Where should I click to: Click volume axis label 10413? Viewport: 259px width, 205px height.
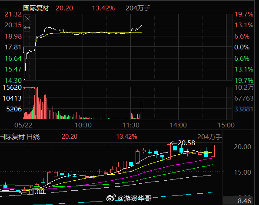12,98
